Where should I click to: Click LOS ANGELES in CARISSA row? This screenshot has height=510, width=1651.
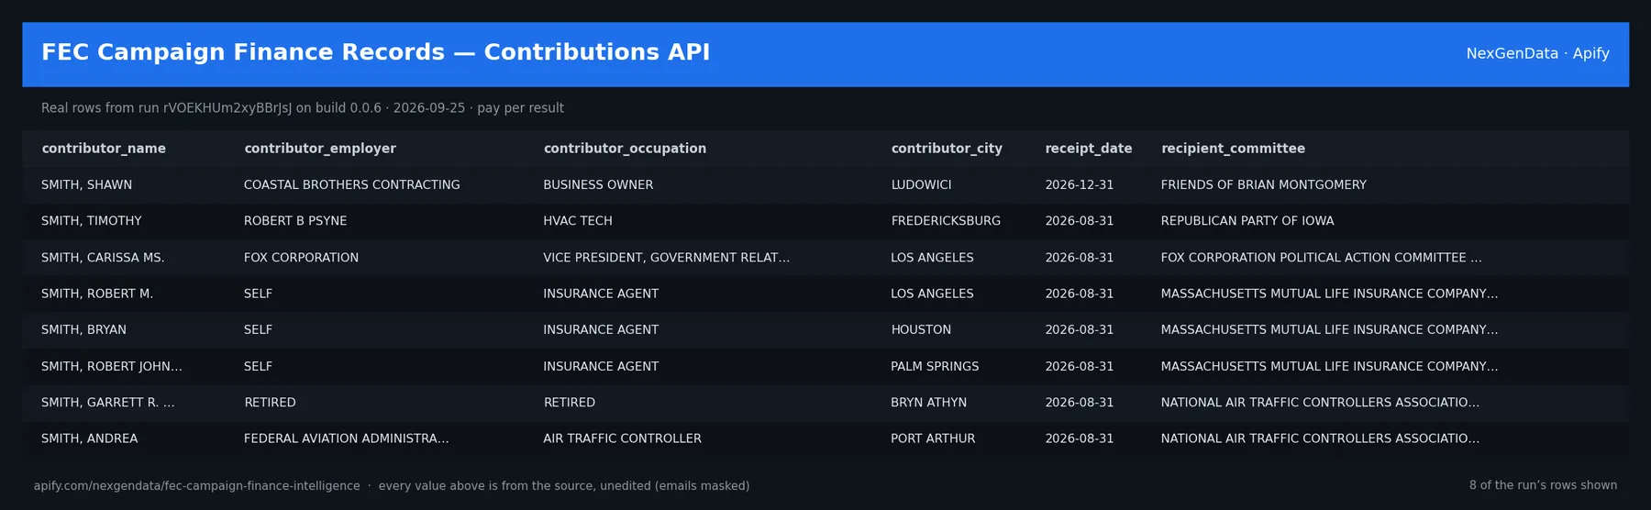click(932, 258)
